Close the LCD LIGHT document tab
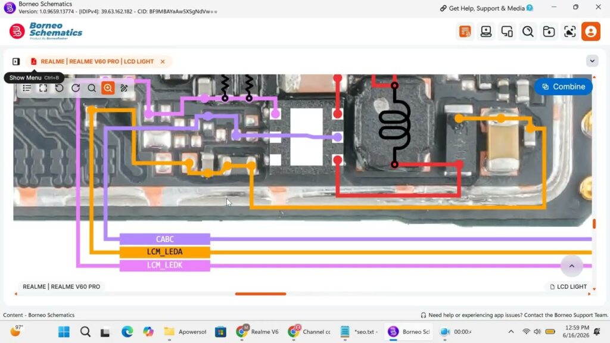 tap(163, 61)
